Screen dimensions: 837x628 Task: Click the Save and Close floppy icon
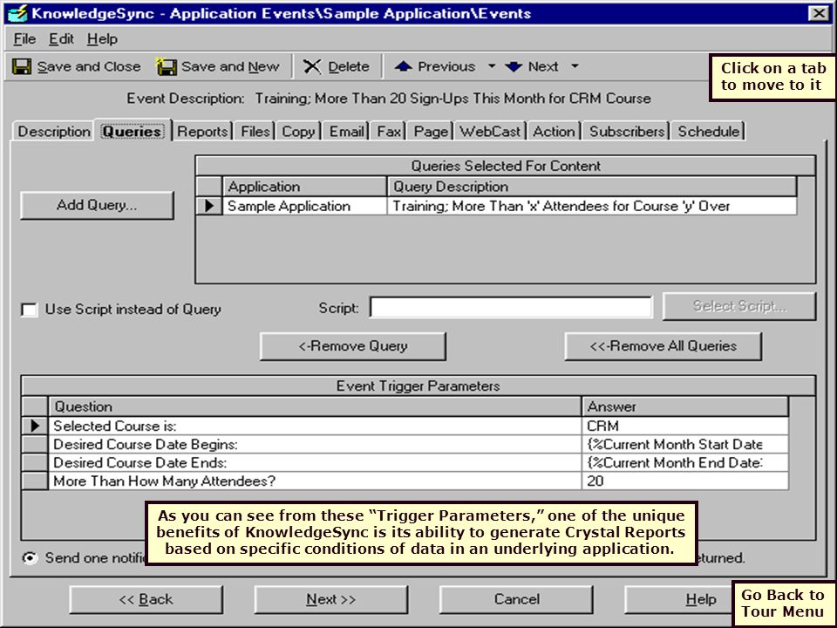click(x=22, y=67)
